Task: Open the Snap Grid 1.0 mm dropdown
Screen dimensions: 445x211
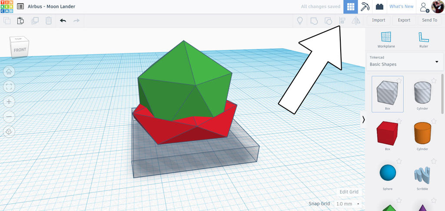Action: tap(347, 204)
